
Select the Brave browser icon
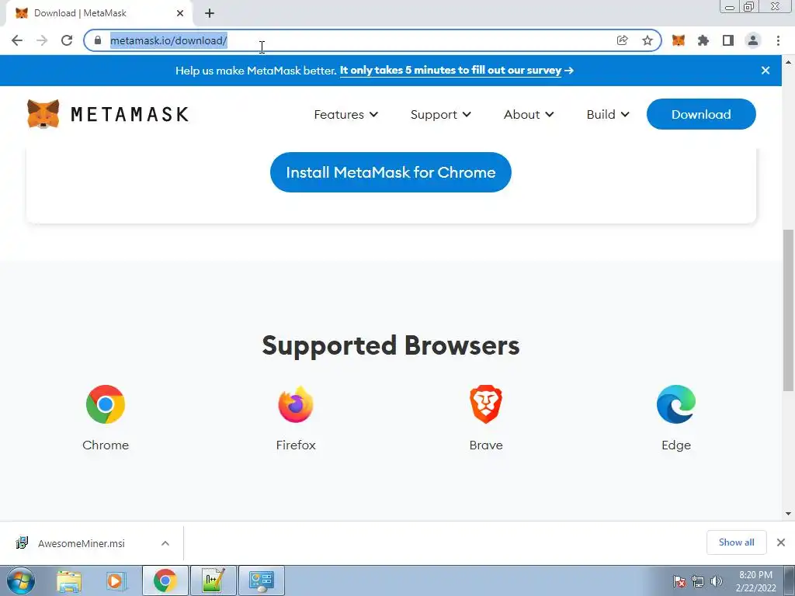click(x=486, y=404)
